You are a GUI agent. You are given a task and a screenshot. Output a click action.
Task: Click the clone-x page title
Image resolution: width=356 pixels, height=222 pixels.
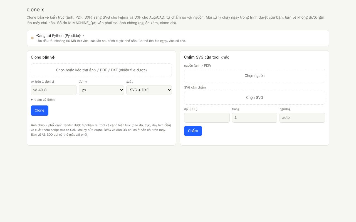click(35, 9)
